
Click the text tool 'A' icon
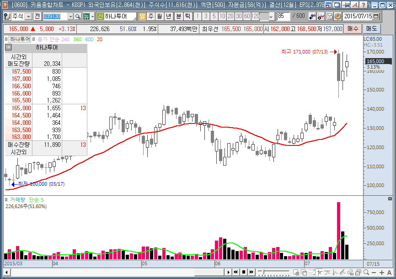[389, 273]
